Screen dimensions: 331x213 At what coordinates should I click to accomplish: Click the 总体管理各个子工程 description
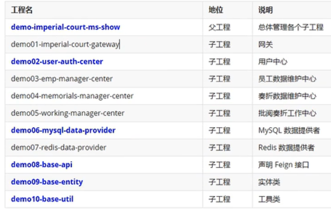(291, 27)
